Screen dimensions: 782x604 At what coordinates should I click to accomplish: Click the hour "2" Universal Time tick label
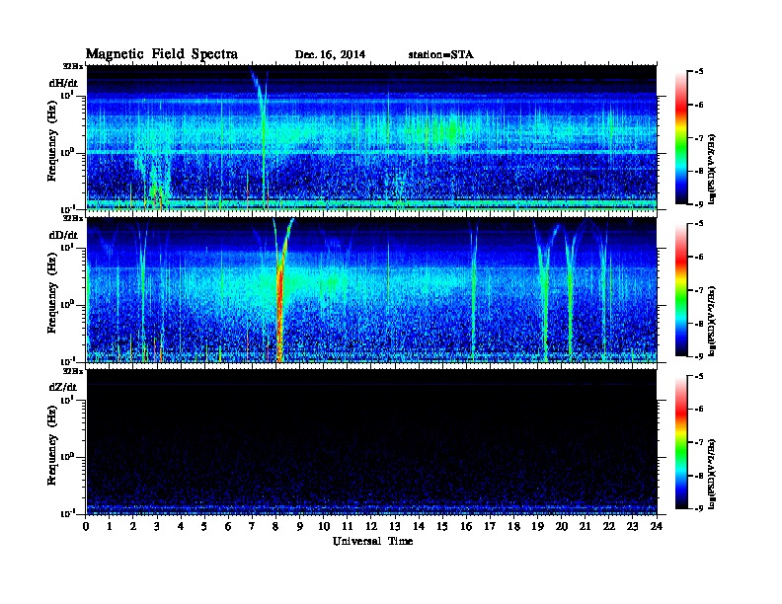coord(133,526)
